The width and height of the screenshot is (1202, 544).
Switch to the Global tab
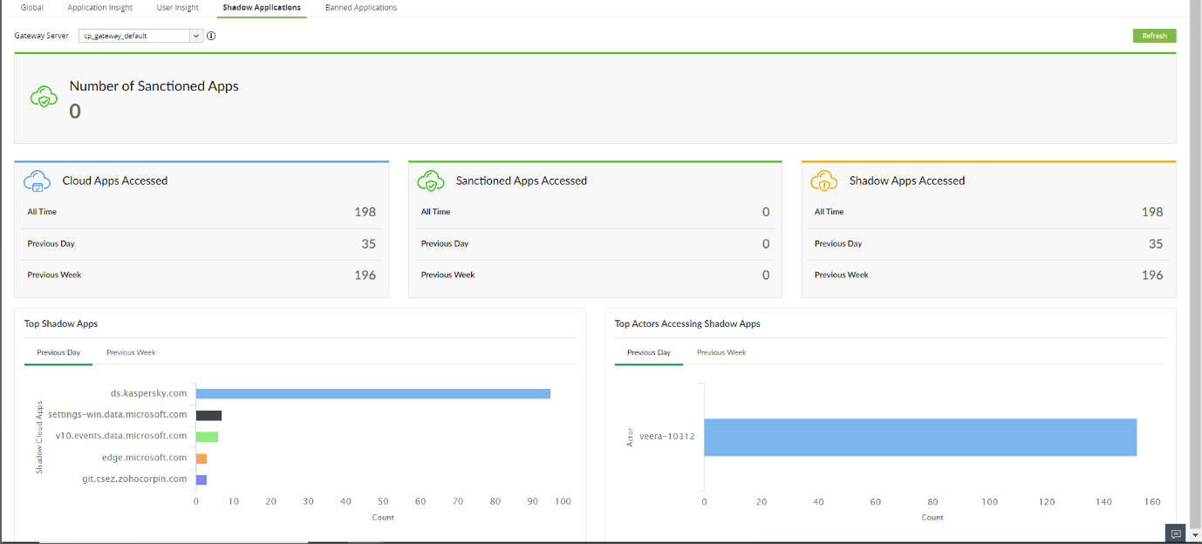(x=31, y=7)
